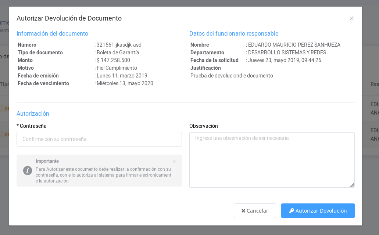Click the Autorización section heading

(33, 113)
